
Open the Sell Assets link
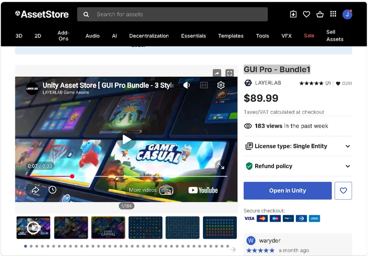[335, 35]
